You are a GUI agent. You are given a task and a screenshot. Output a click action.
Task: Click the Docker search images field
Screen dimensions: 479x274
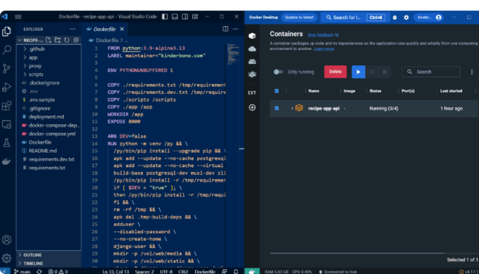point(355,17)
